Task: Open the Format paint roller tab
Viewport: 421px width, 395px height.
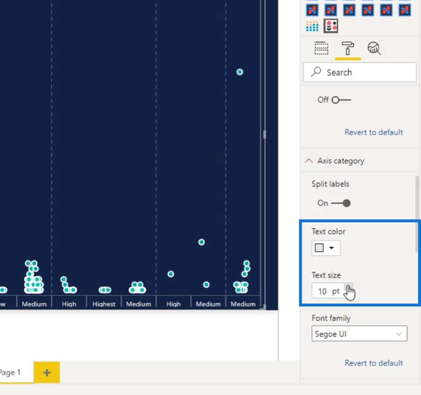Action: 348,48
